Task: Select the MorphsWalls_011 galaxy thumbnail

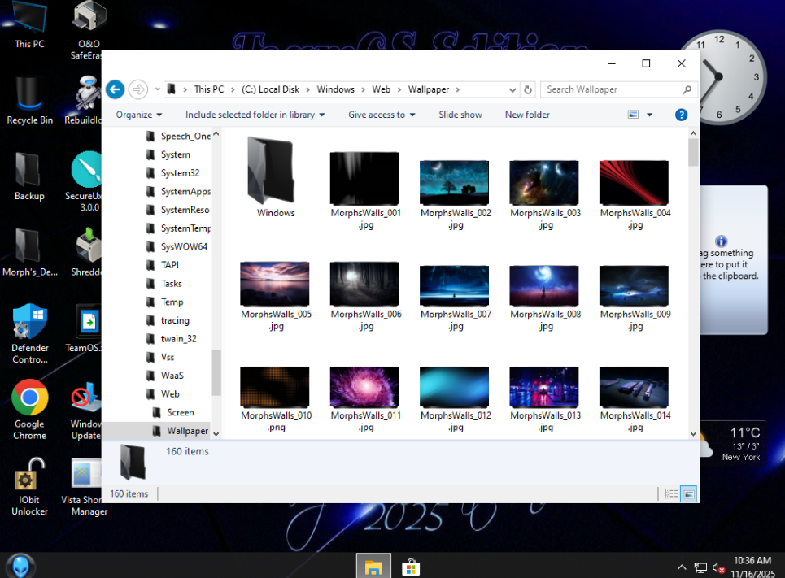Action: click(365, 387)
